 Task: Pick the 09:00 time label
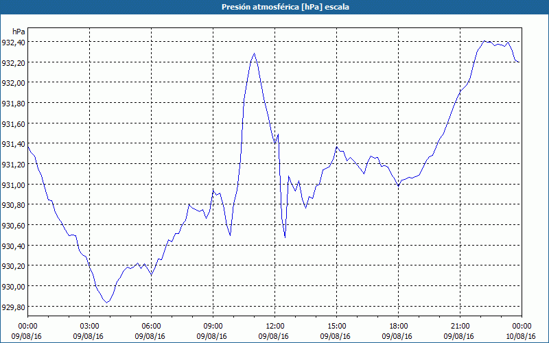[x=213, y=327]
